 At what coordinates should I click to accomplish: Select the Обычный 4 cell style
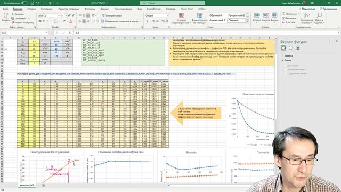pos(216,15)
